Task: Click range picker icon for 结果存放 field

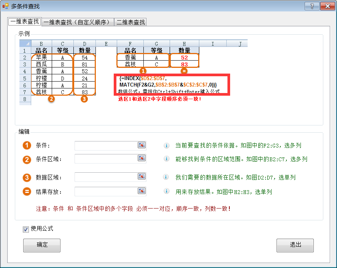Action: pyautogui.click(x=141, y=191)
